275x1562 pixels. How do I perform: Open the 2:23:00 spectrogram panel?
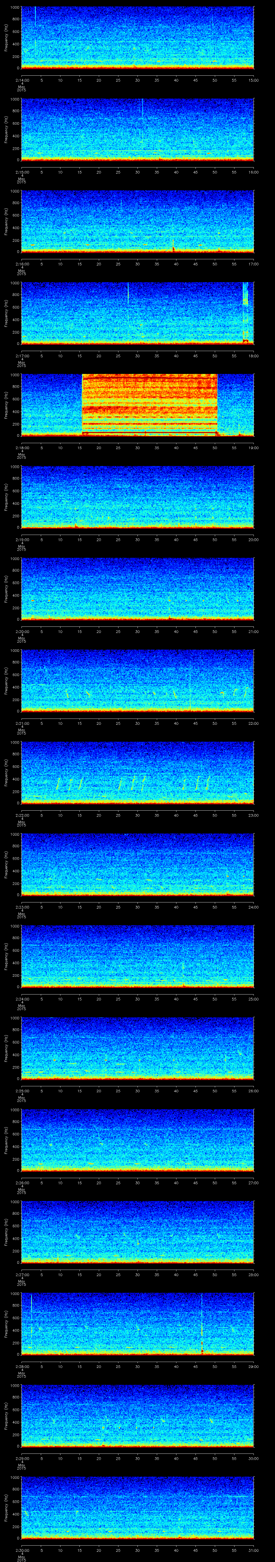137,864
